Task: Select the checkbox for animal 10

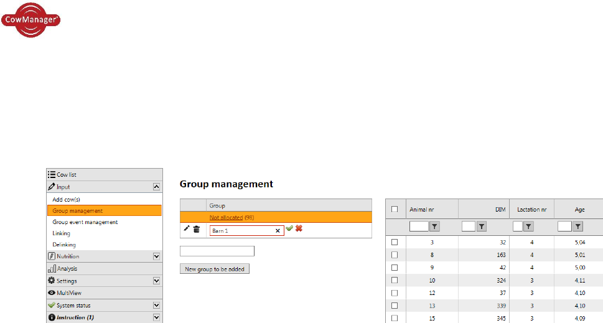Action: tap(395, 280)
